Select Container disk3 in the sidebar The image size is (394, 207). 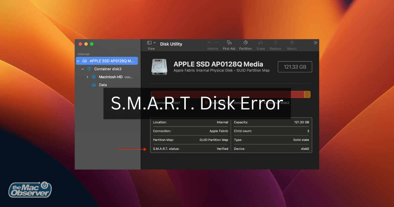(108, 69)
